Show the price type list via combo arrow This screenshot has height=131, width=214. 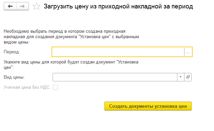pyautogui.click(x=181, y=77)
